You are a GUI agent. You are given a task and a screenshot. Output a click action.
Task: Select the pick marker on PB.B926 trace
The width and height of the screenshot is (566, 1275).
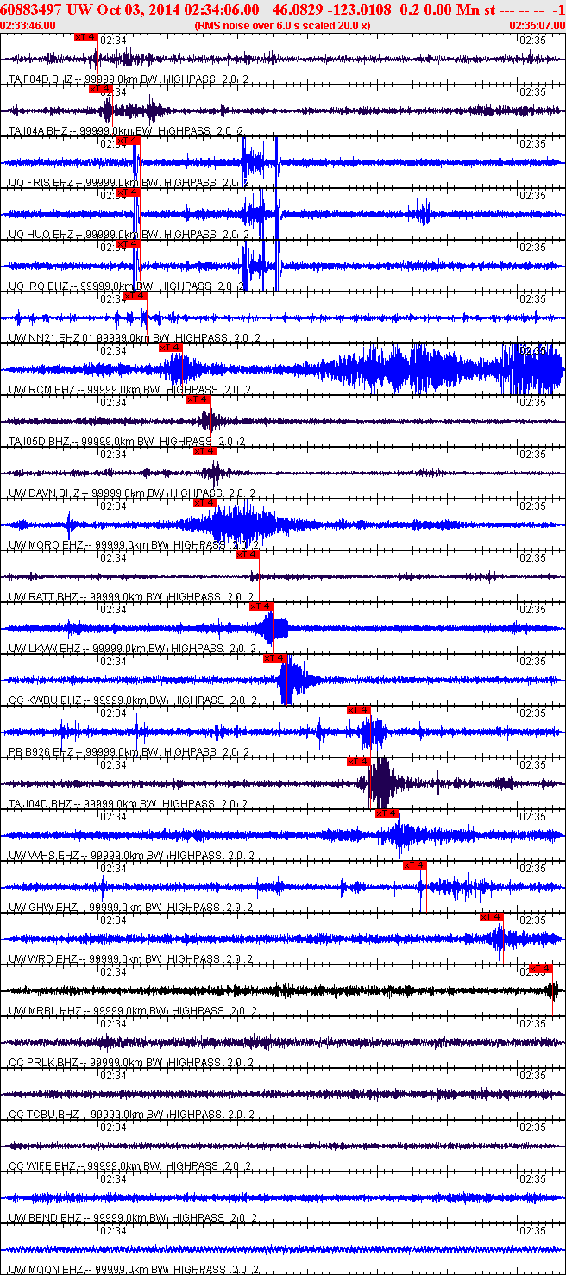click(359, 710)
